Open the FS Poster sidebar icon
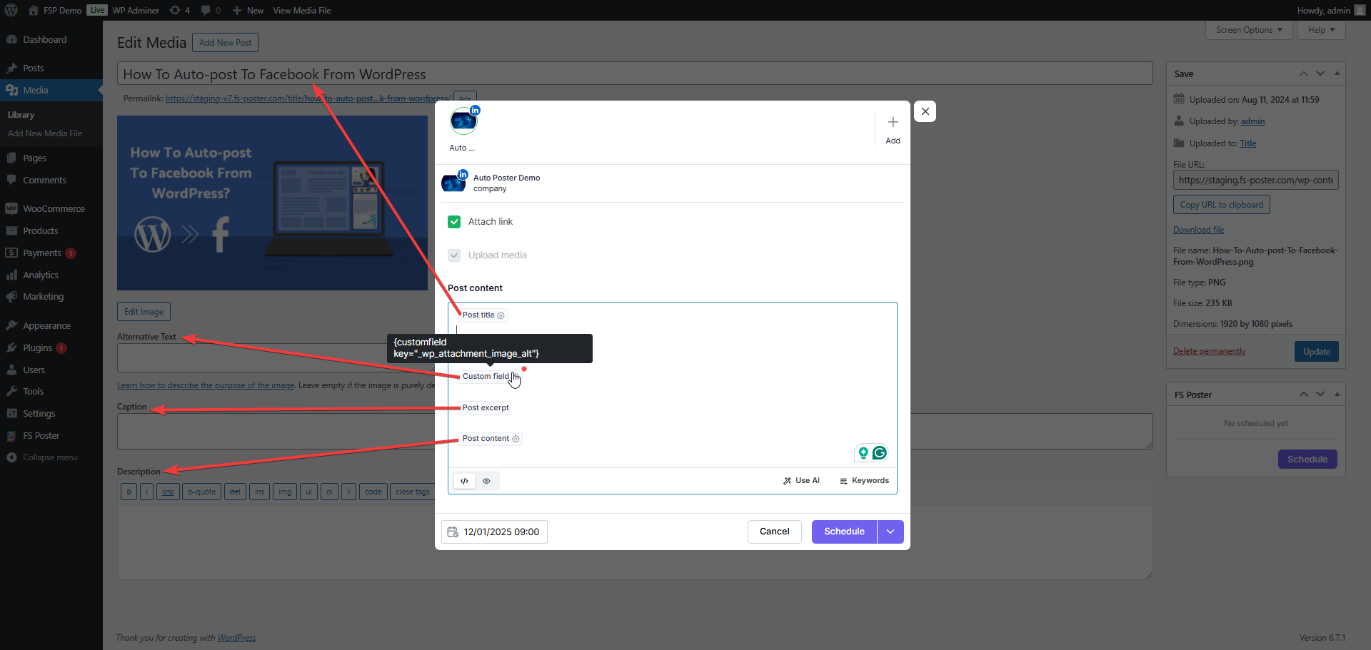Screen dimensions: 1371x650 pos(11,436)
